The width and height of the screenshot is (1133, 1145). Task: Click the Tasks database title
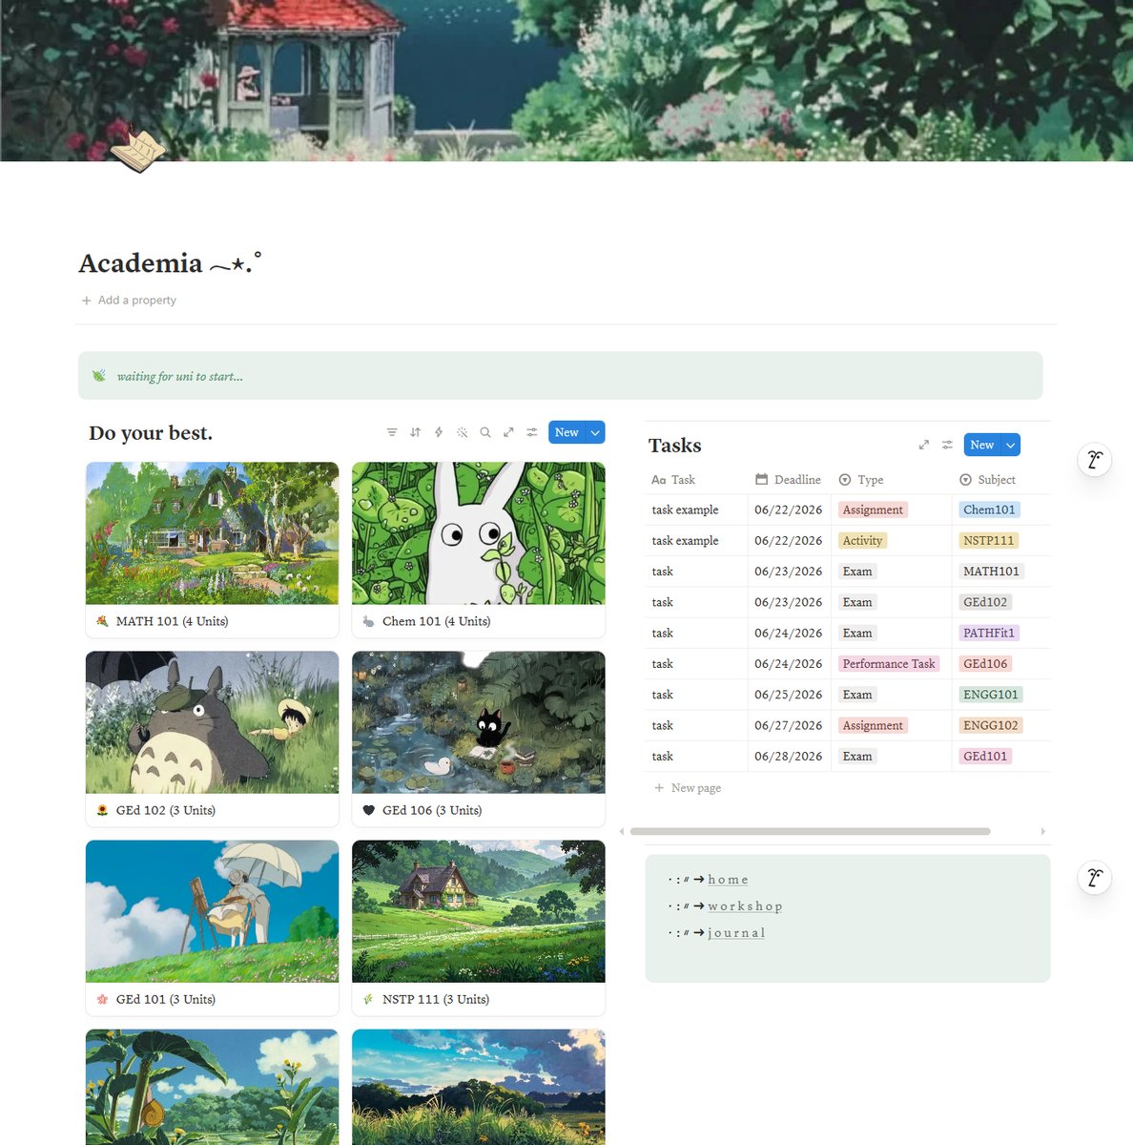[675, 446]
